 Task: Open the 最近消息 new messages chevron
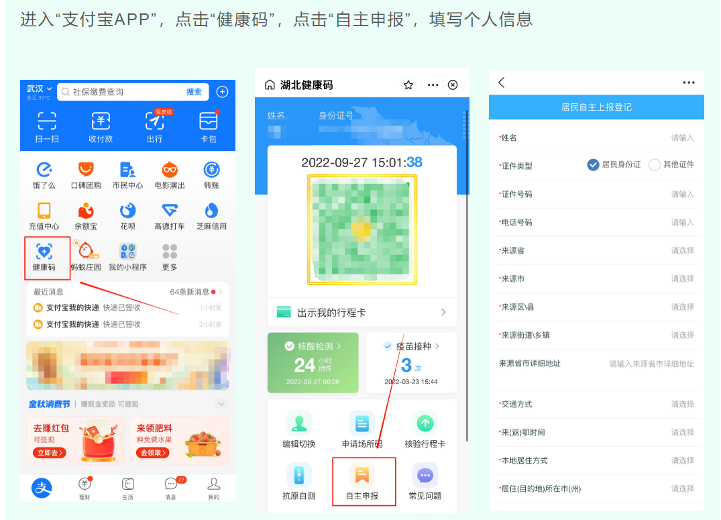pyautogui.click(x=221, y=292)
